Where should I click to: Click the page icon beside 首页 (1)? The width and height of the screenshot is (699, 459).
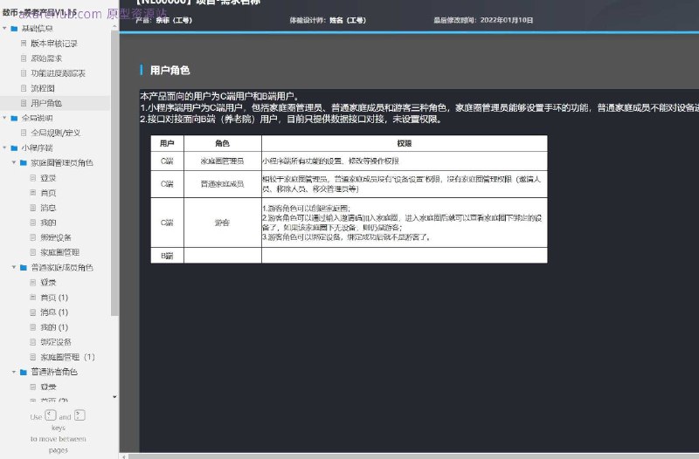[33, 297]
